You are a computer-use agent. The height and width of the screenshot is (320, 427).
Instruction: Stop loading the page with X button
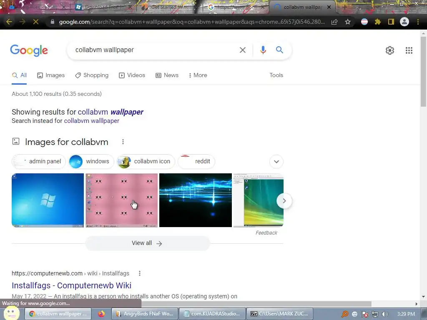(36, 22)
